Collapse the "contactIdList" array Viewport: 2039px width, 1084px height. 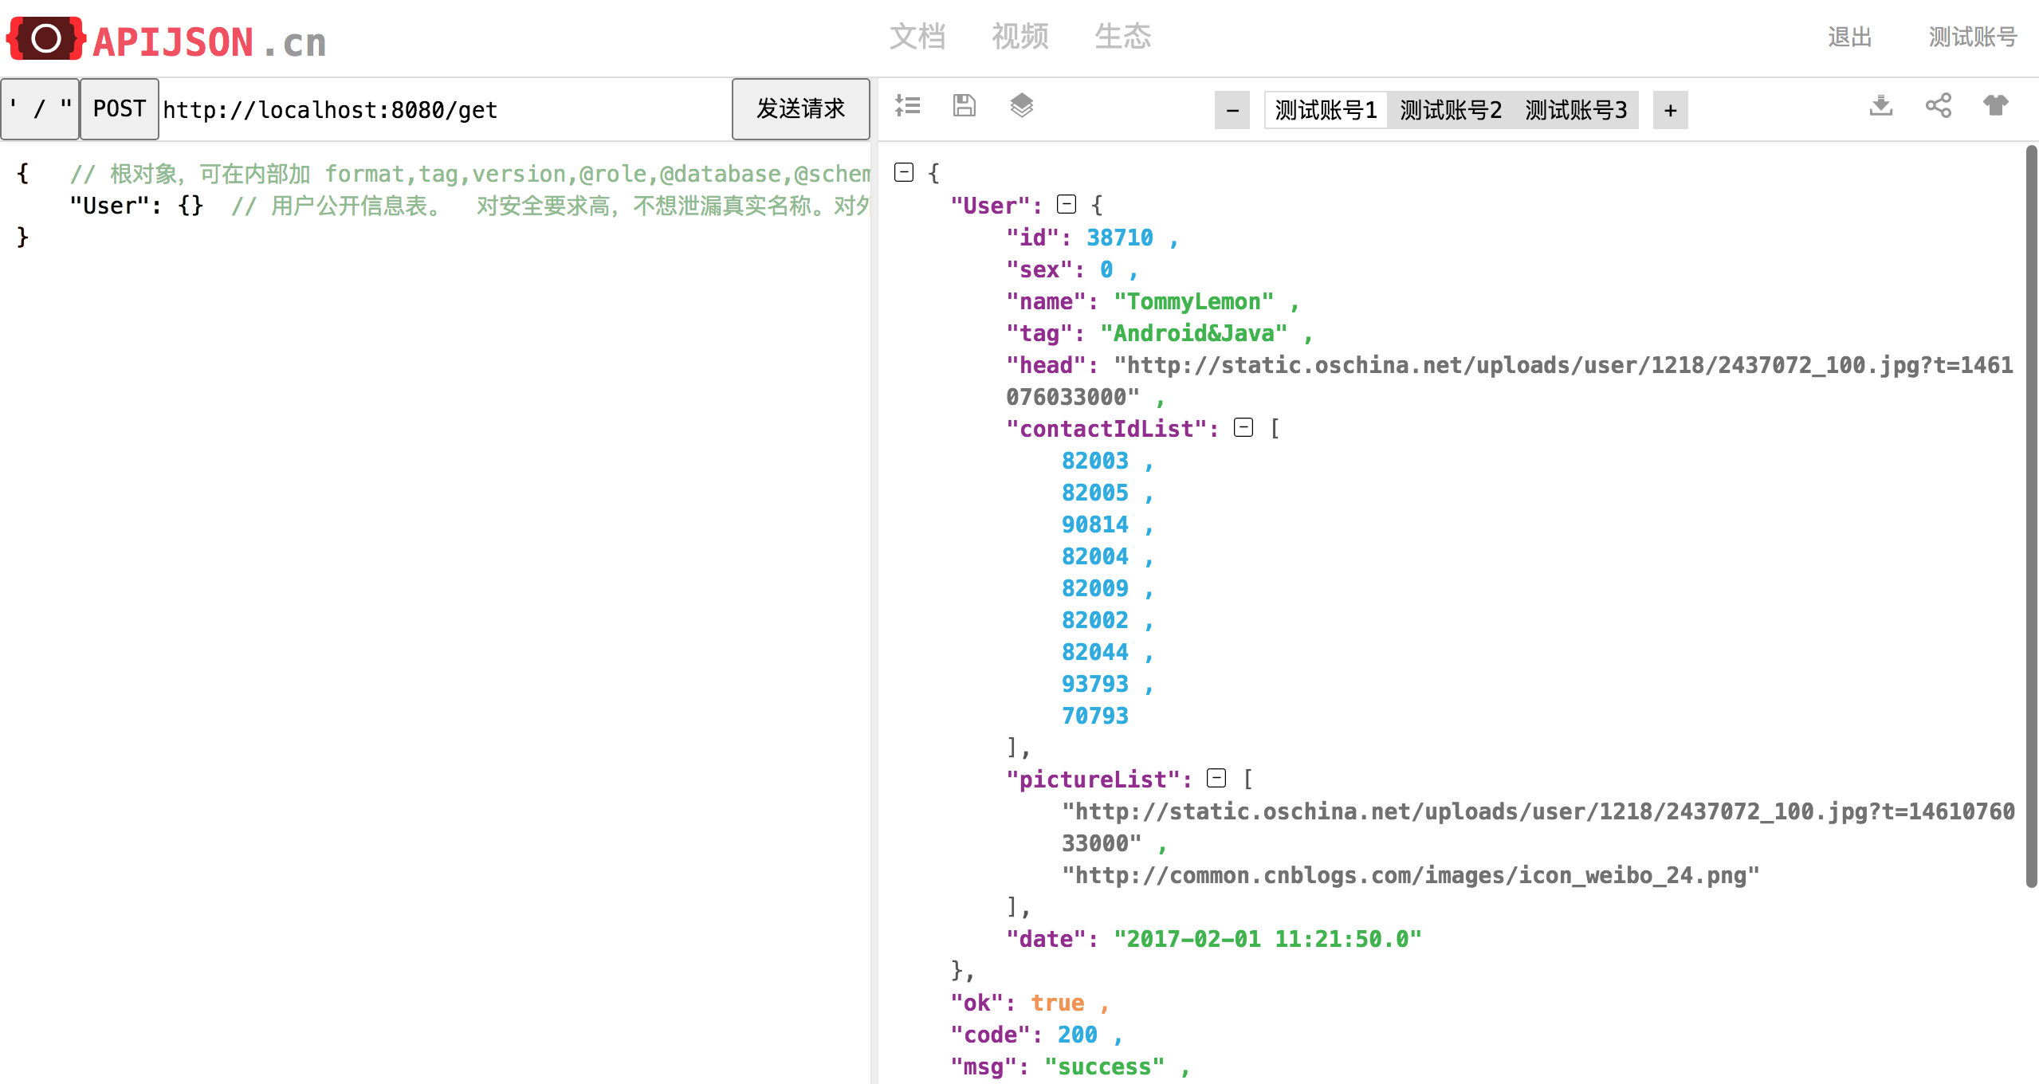coord(1243,427)
